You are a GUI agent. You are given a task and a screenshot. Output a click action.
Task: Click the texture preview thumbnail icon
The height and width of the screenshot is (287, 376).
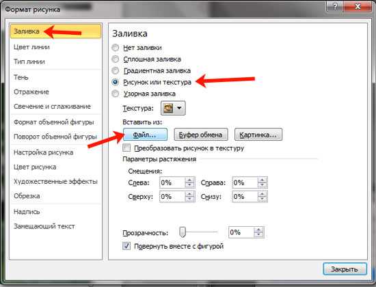pos(168,109)
